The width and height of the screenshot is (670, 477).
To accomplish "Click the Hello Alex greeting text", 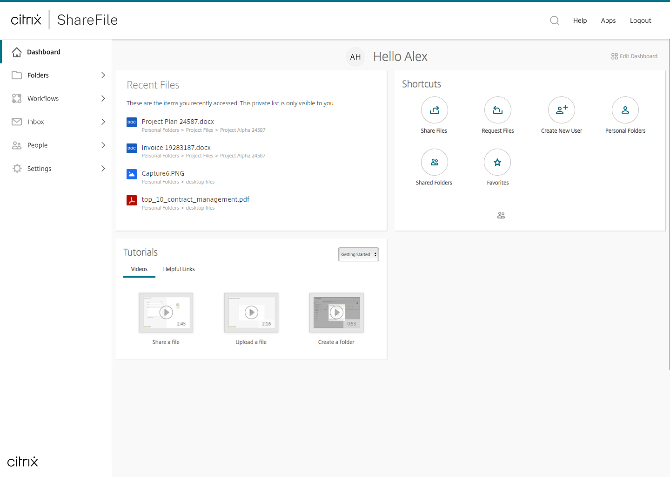I will tap(400, 57).
